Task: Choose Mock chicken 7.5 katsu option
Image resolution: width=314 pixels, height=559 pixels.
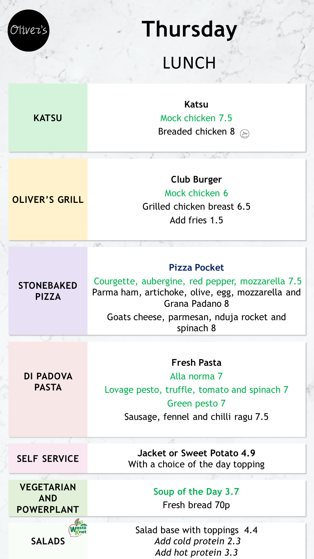Action: 196,118
